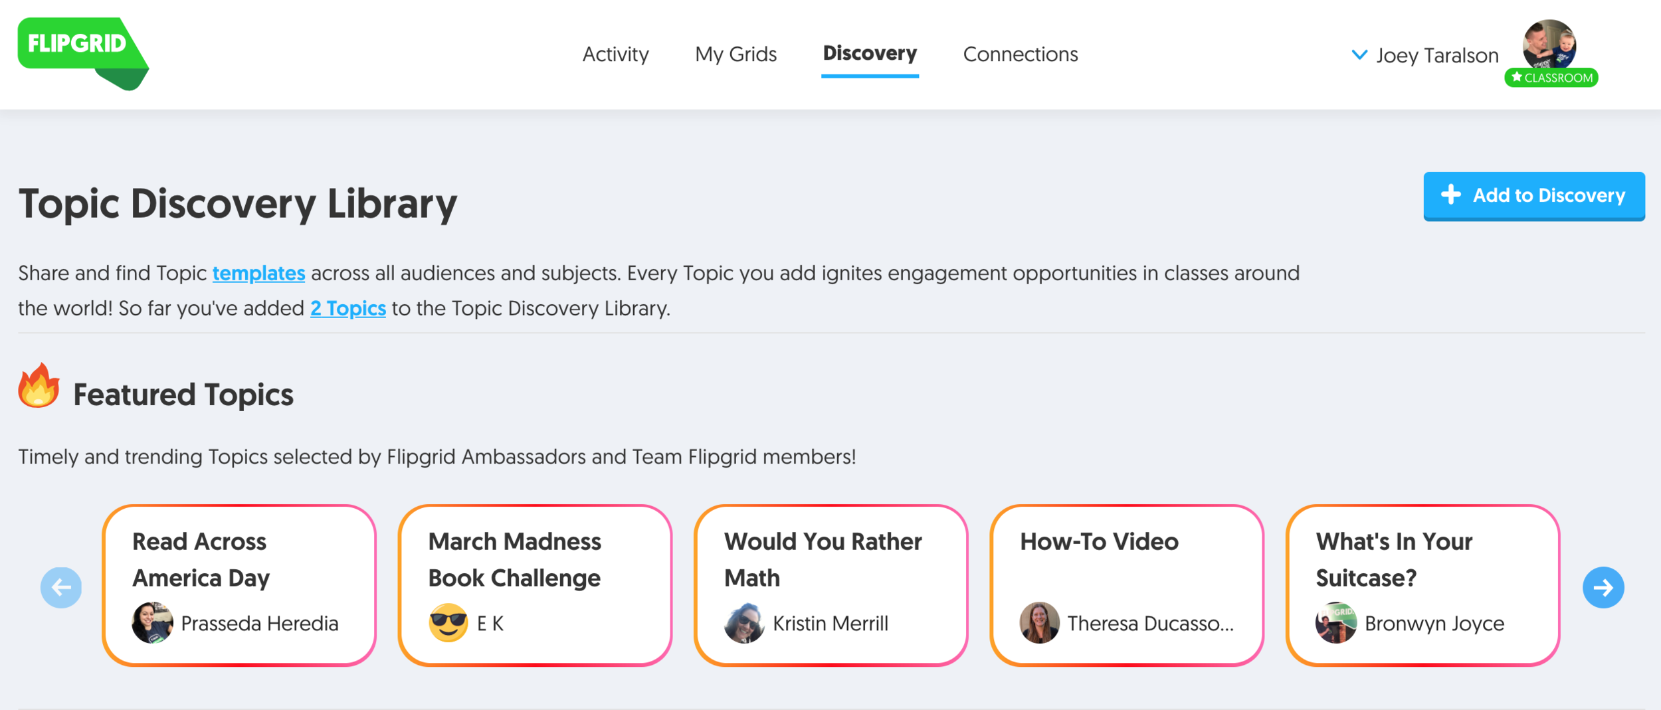Click Bronwyn Joyce's avatar photo
The height and width of the screenshot is (710, 1661).
coord(1336,622)
